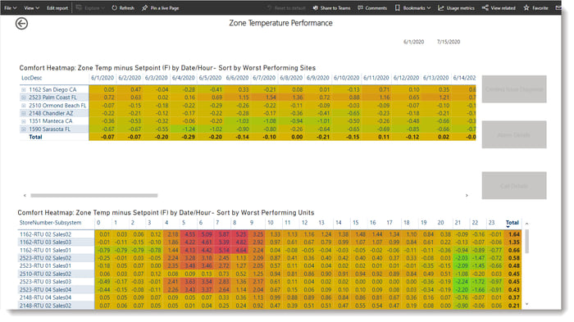Image resolution: width=574 pixels, height=322 pixels.
Task: Select the 2523-RTU 04 Sales04 row label
Action: [x=45, y=290]
